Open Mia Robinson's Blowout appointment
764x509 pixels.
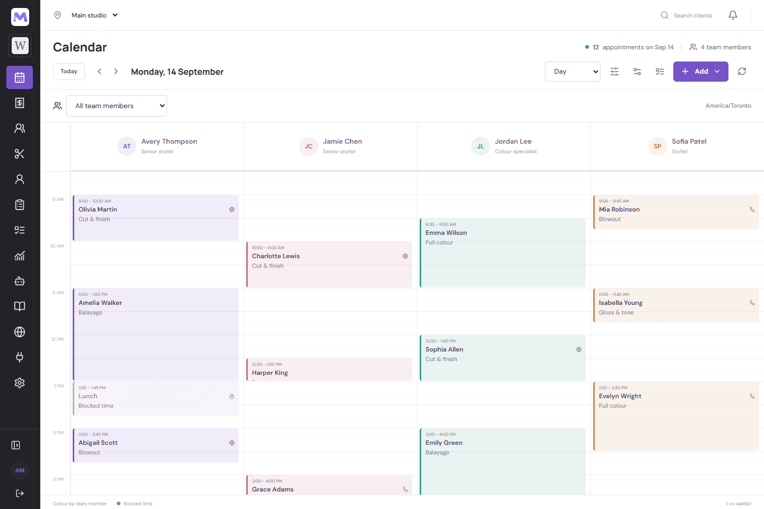coord(676,212)
